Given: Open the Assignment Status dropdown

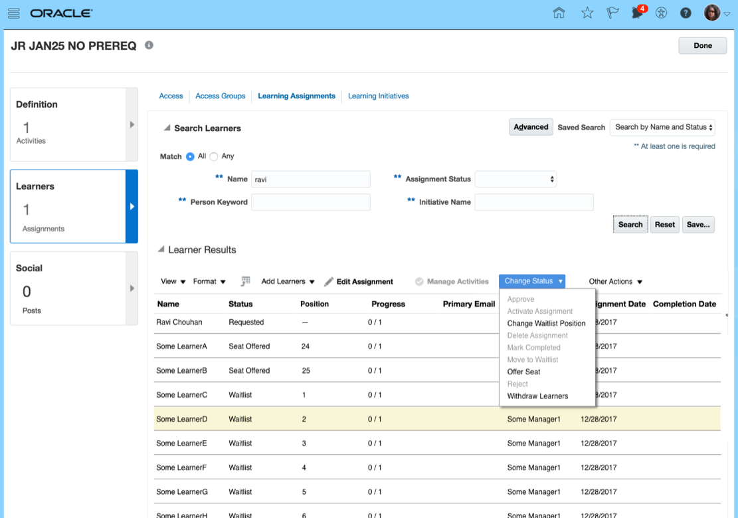Looking at the screenshot, I should pos(515,179).
